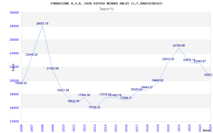
Task: Click the 2016 x-axis year label
Action: (126, 128)
